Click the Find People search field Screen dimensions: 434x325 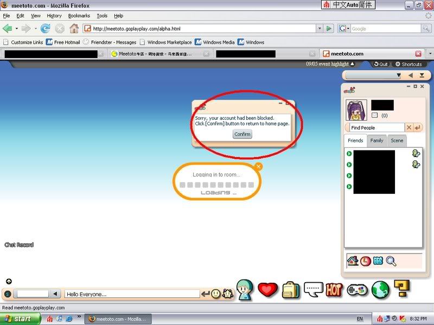pyautogui.click(x=375, y=128)
